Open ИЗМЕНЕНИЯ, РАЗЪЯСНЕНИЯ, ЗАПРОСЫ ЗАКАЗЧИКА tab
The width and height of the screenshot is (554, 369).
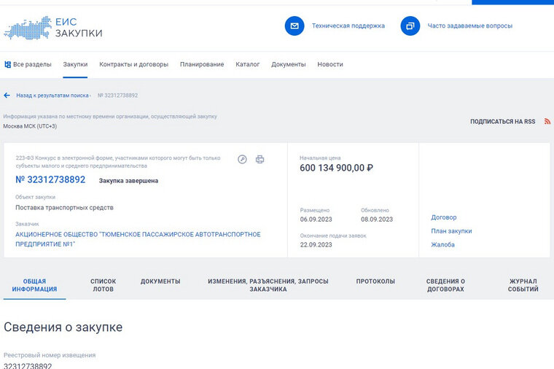pyautogui.click(x=268, y=285)
